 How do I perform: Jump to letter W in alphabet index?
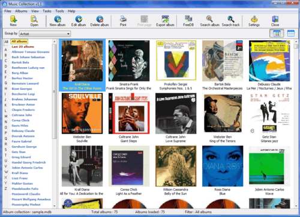coord(6,172)
